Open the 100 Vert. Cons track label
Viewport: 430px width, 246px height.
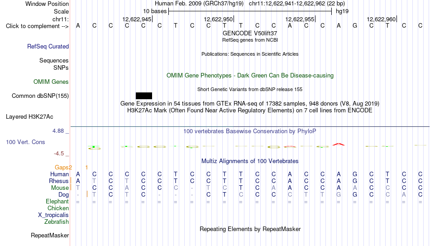(25, 142)
